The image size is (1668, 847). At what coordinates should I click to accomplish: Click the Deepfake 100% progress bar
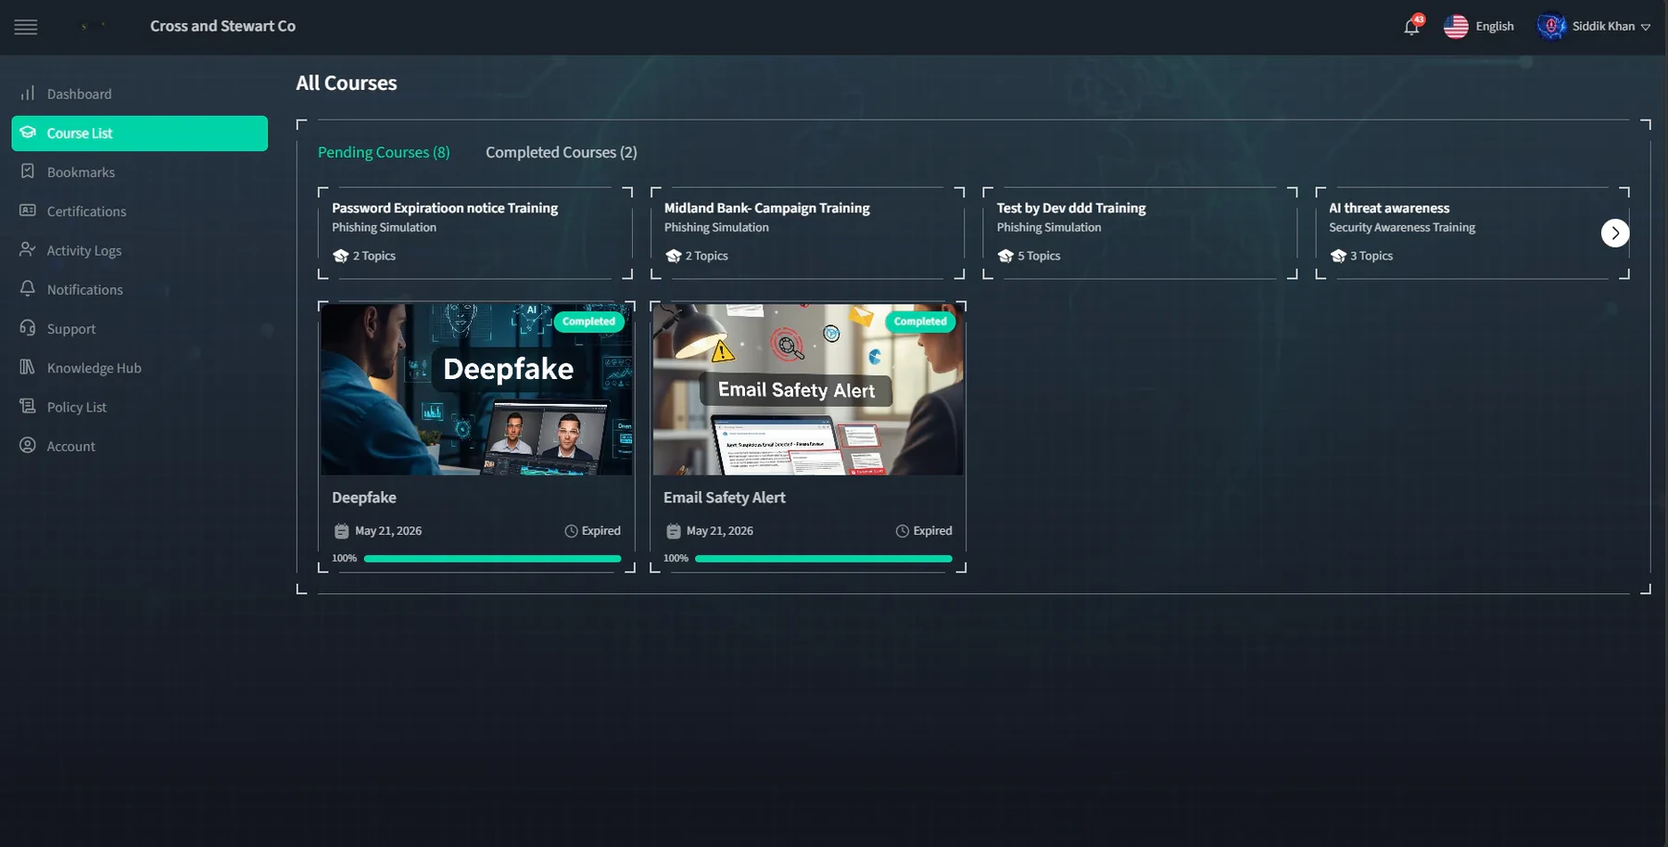(492, 559)
